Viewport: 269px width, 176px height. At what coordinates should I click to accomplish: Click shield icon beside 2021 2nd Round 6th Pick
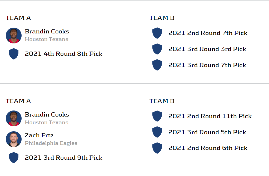point(157,148)
